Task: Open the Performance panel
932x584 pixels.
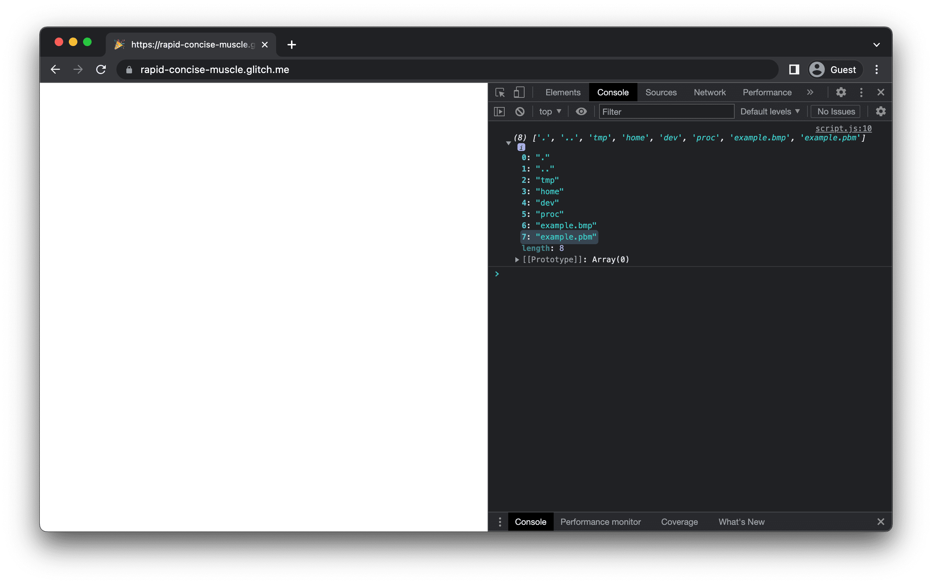Action: pos(767,92)
